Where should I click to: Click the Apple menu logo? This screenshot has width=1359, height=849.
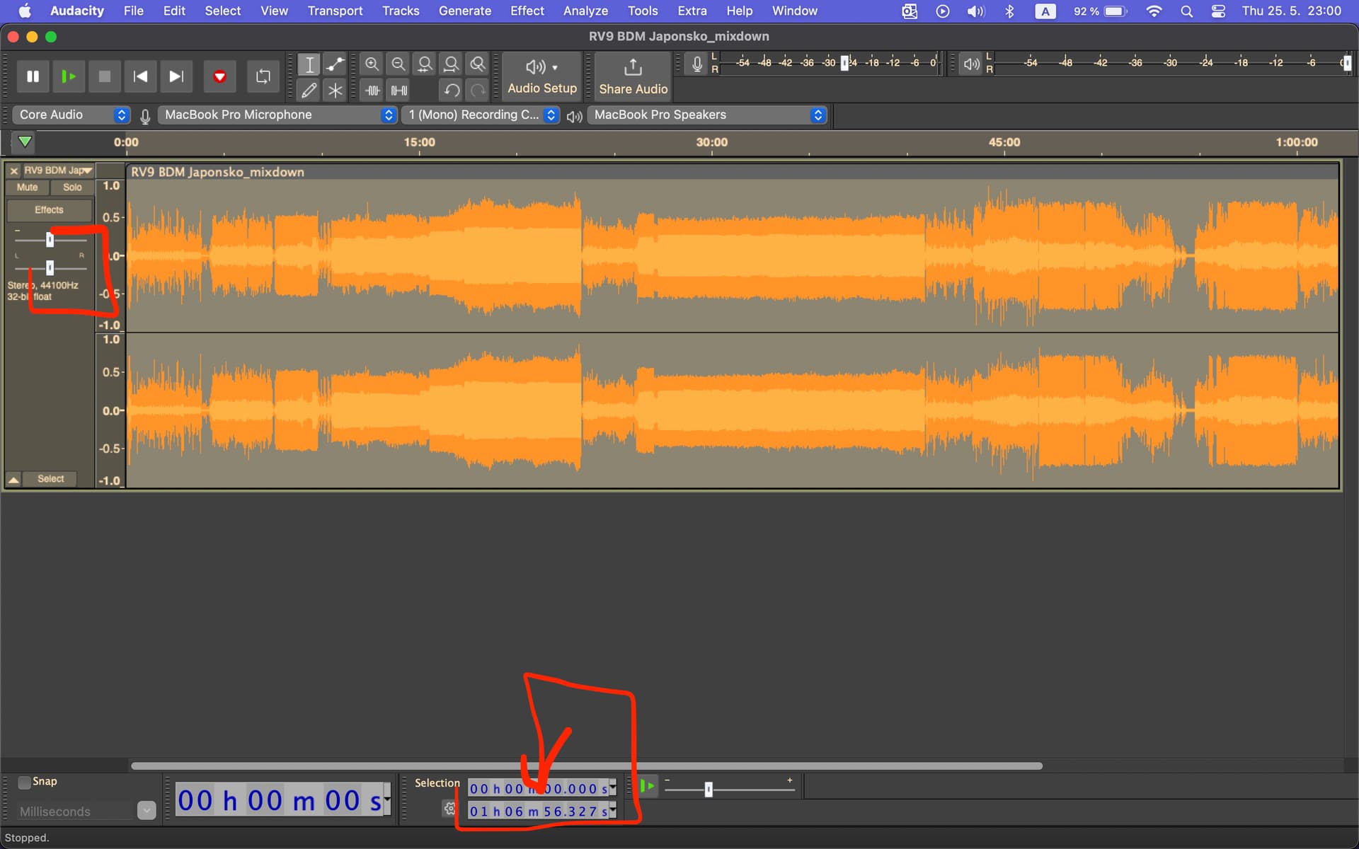tap(25, 11)
